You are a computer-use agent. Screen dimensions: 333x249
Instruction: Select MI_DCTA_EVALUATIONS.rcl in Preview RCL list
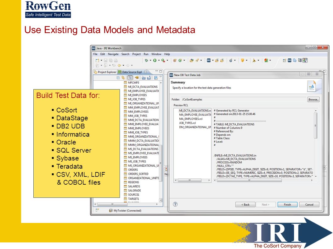pyautogui.click(x=195, y=111)
